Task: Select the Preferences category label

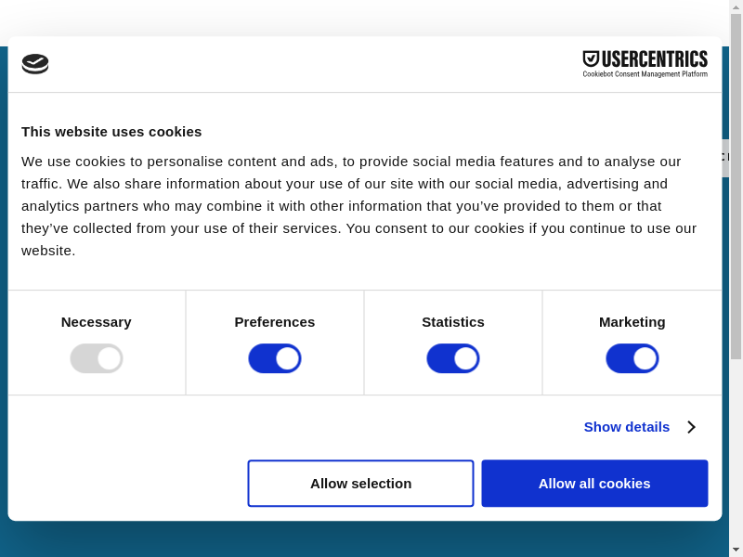Action: coord(275,322)
